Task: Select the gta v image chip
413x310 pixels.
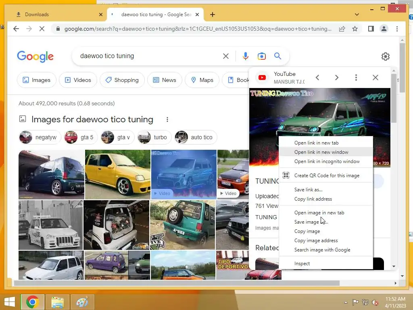Action: click(117, 137)
